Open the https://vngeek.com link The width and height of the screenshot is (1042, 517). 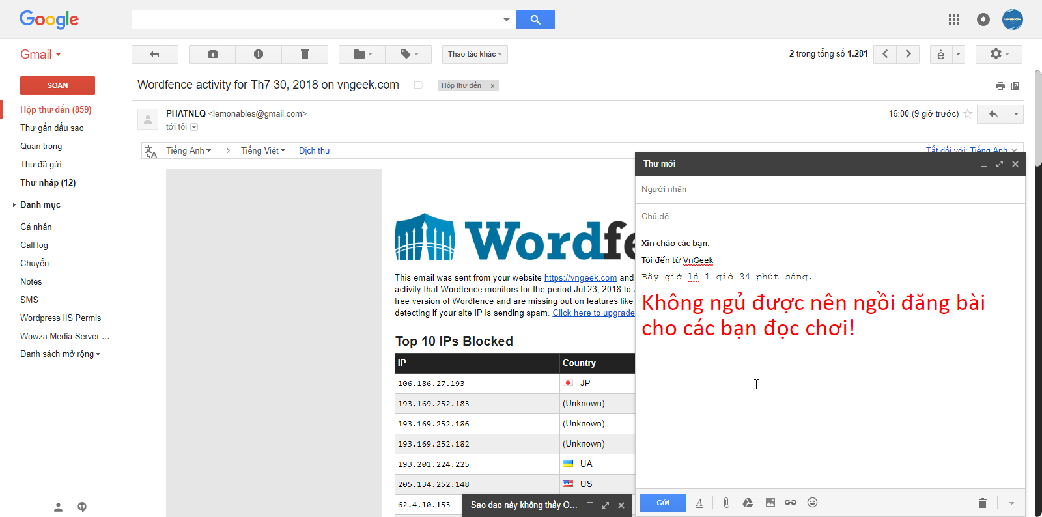[580, 277]
